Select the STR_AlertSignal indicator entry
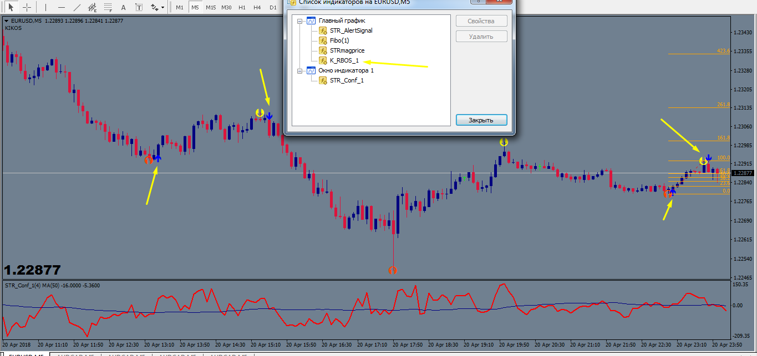Screen dimensions: 757x356 point(350,31)
